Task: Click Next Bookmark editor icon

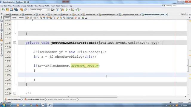Action: pyautogui.click(x=61, y=18)
